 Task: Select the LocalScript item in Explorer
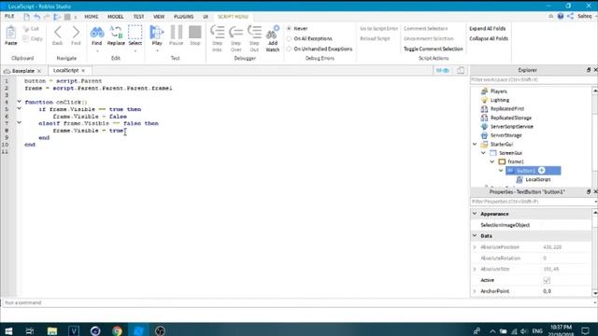pyautogui.click(x=538, y=179)
